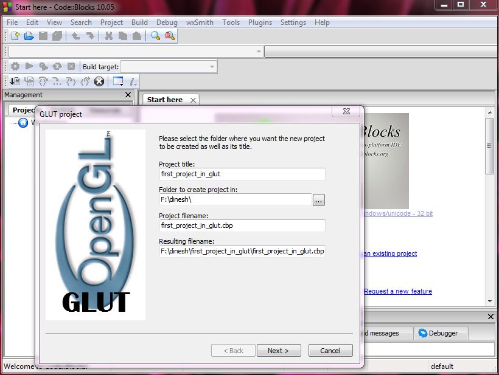Click the Start page scrollbar up arrow
Screen dimensions: 499x375
click(490, 112)
